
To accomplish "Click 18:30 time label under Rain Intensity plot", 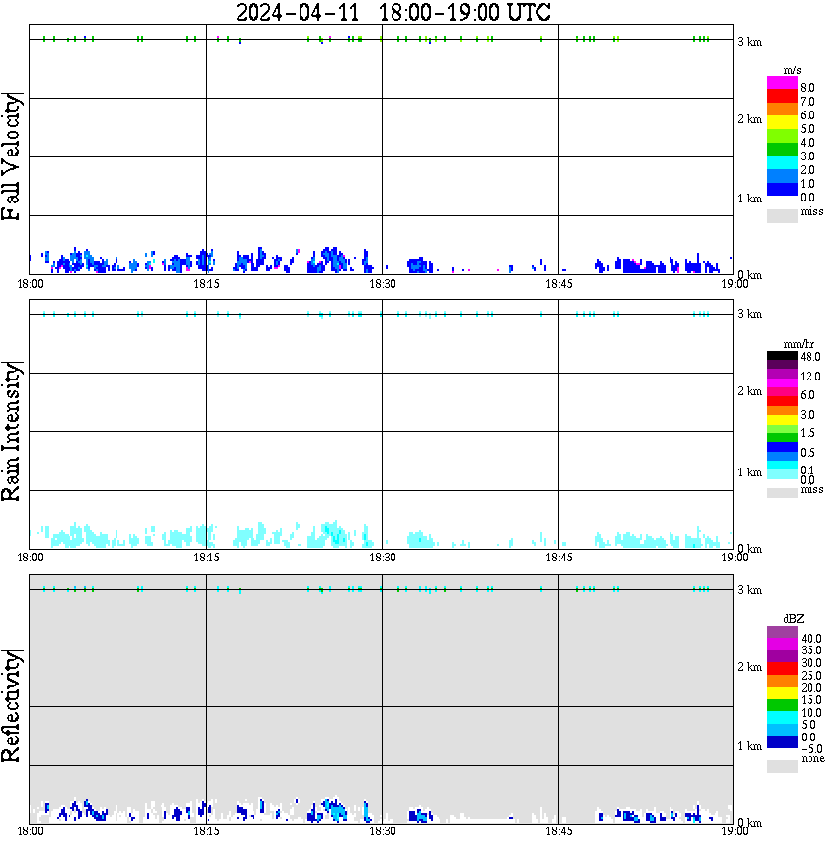I will tap(382, 558).
